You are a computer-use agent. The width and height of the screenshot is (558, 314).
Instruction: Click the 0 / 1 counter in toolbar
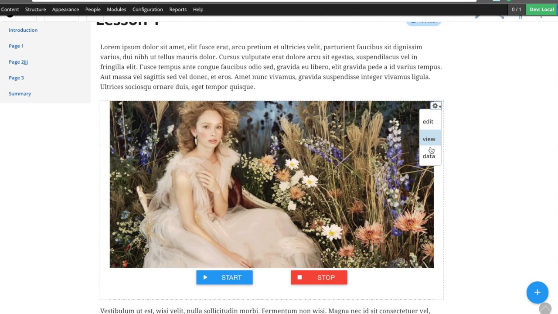[x=516, y=9]
